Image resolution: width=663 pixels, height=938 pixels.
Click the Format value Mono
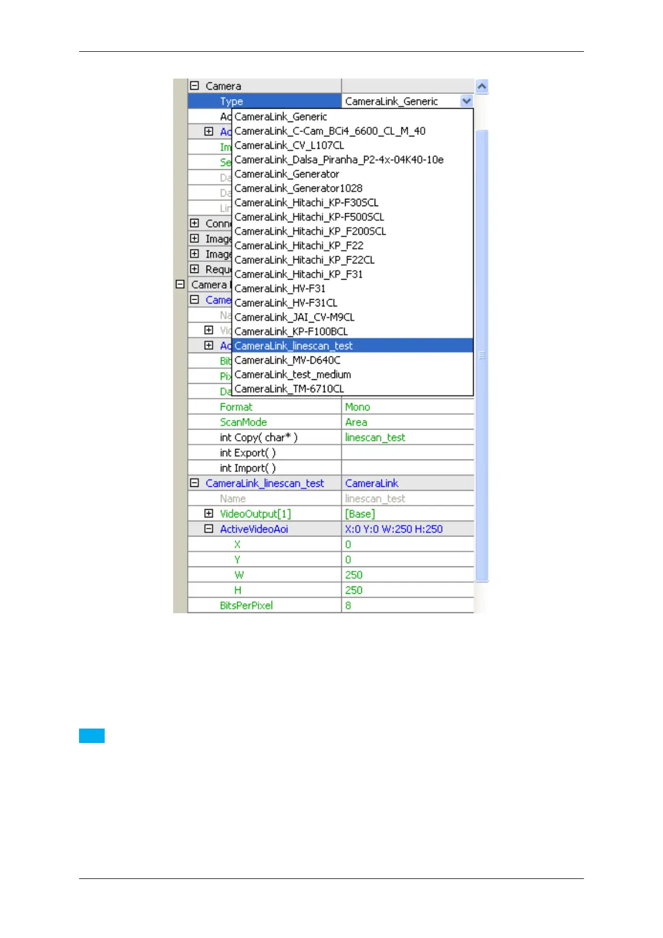(407, 407)
